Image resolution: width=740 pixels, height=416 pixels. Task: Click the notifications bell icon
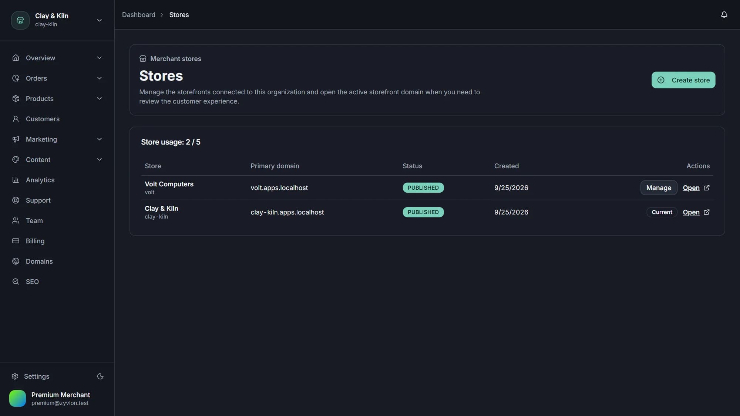click(724, 15)
